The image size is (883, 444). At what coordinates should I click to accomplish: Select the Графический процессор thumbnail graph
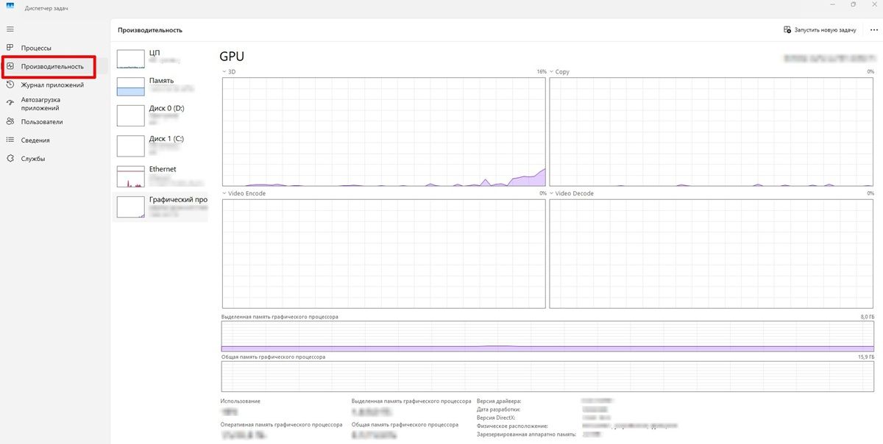click(x=131, y=207)
